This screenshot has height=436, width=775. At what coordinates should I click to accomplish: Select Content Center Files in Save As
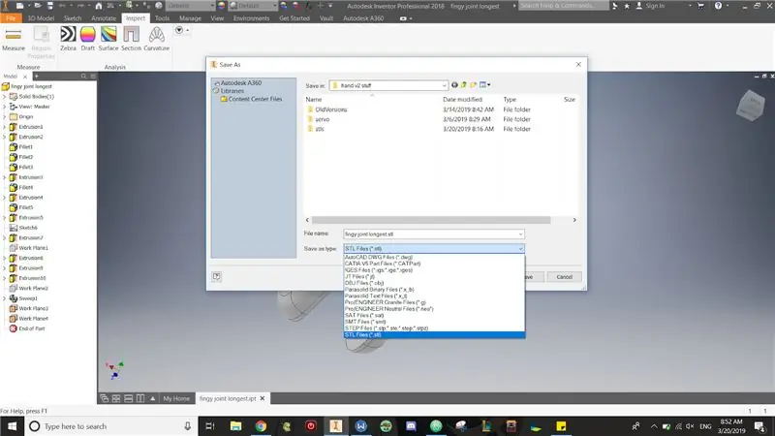pyautogui.click(x=255, y=99)
